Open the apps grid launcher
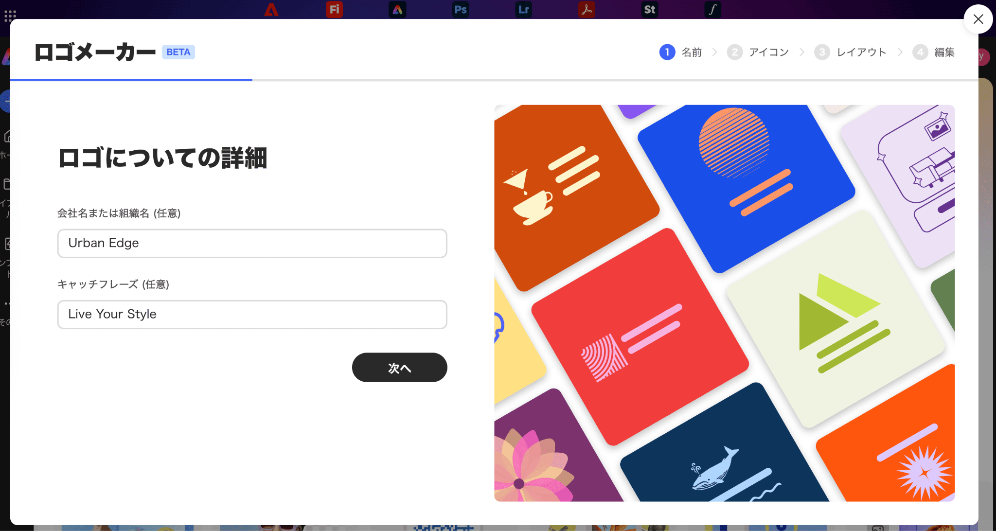 [10, 16]
